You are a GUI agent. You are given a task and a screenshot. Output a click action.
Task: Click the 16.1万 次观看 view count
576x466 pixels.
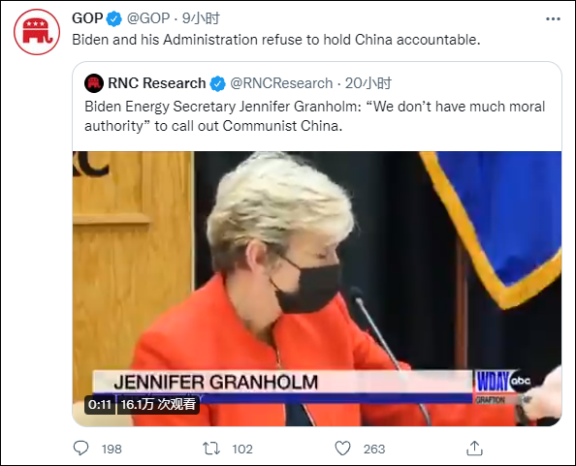tap(158, 405)
